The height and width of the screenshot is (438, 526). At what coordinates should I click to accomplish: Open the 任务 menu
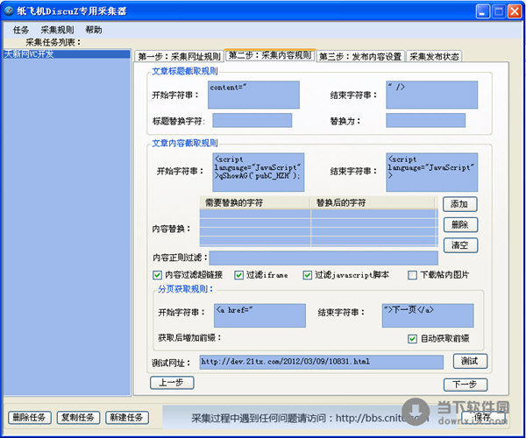(21, 30)
